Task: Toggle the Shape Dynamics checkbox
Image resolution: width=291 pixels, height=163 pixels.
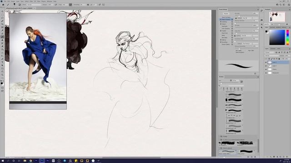Action: click(x=221, y=19)
